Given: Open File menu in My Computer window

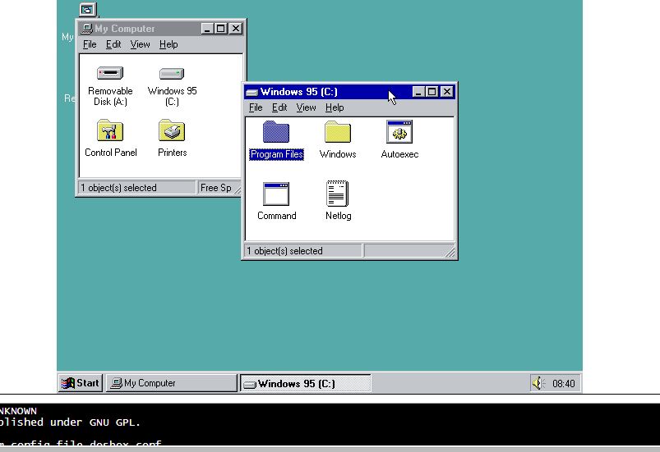Looking at the screenshot, I should (90, 44).
